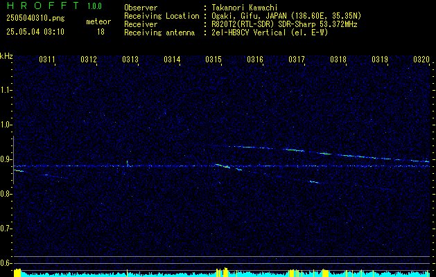Screen dimensions: 436x277
Task: Click the kHz axis unit label
Action: (x=6, y=56)
